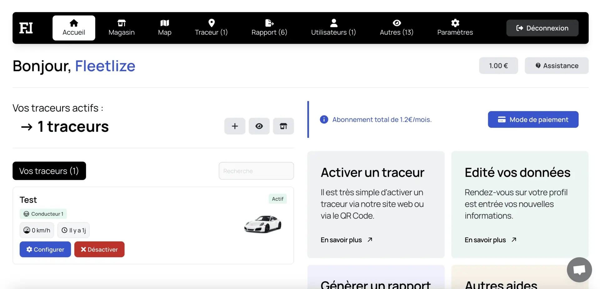Open the Map tab

[x=165, y=28]
